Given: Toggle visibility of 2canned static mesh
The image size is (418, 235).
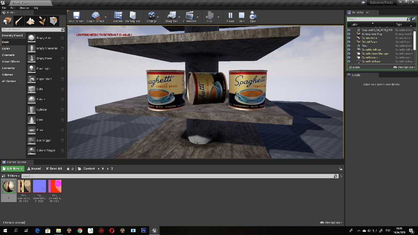Looking at the screenshot, I should (349, 30).
